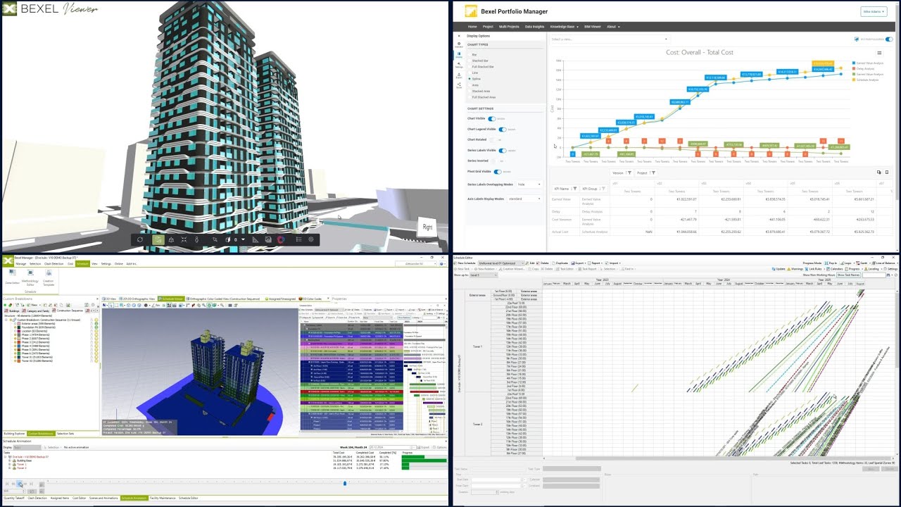Image resolution: width=901 pixels, height=507 pixels.
Task: Click skip-to-start in Schedule Animation controls
Action: tap(8, 484)
